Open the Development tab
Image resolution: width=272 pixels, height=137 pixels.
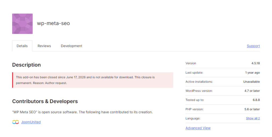71,46
